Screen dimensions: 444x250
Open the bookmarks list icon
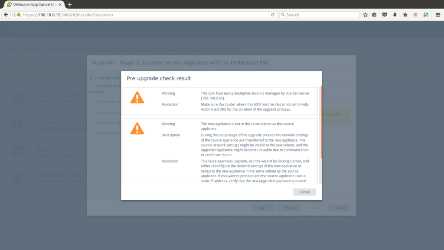pyautogui.click(x=374, y=15)
